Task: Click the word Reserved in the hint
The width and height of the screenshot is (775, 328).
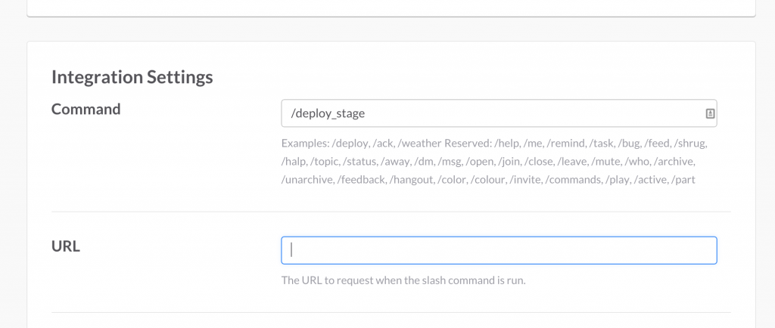Action: [468, 144]
